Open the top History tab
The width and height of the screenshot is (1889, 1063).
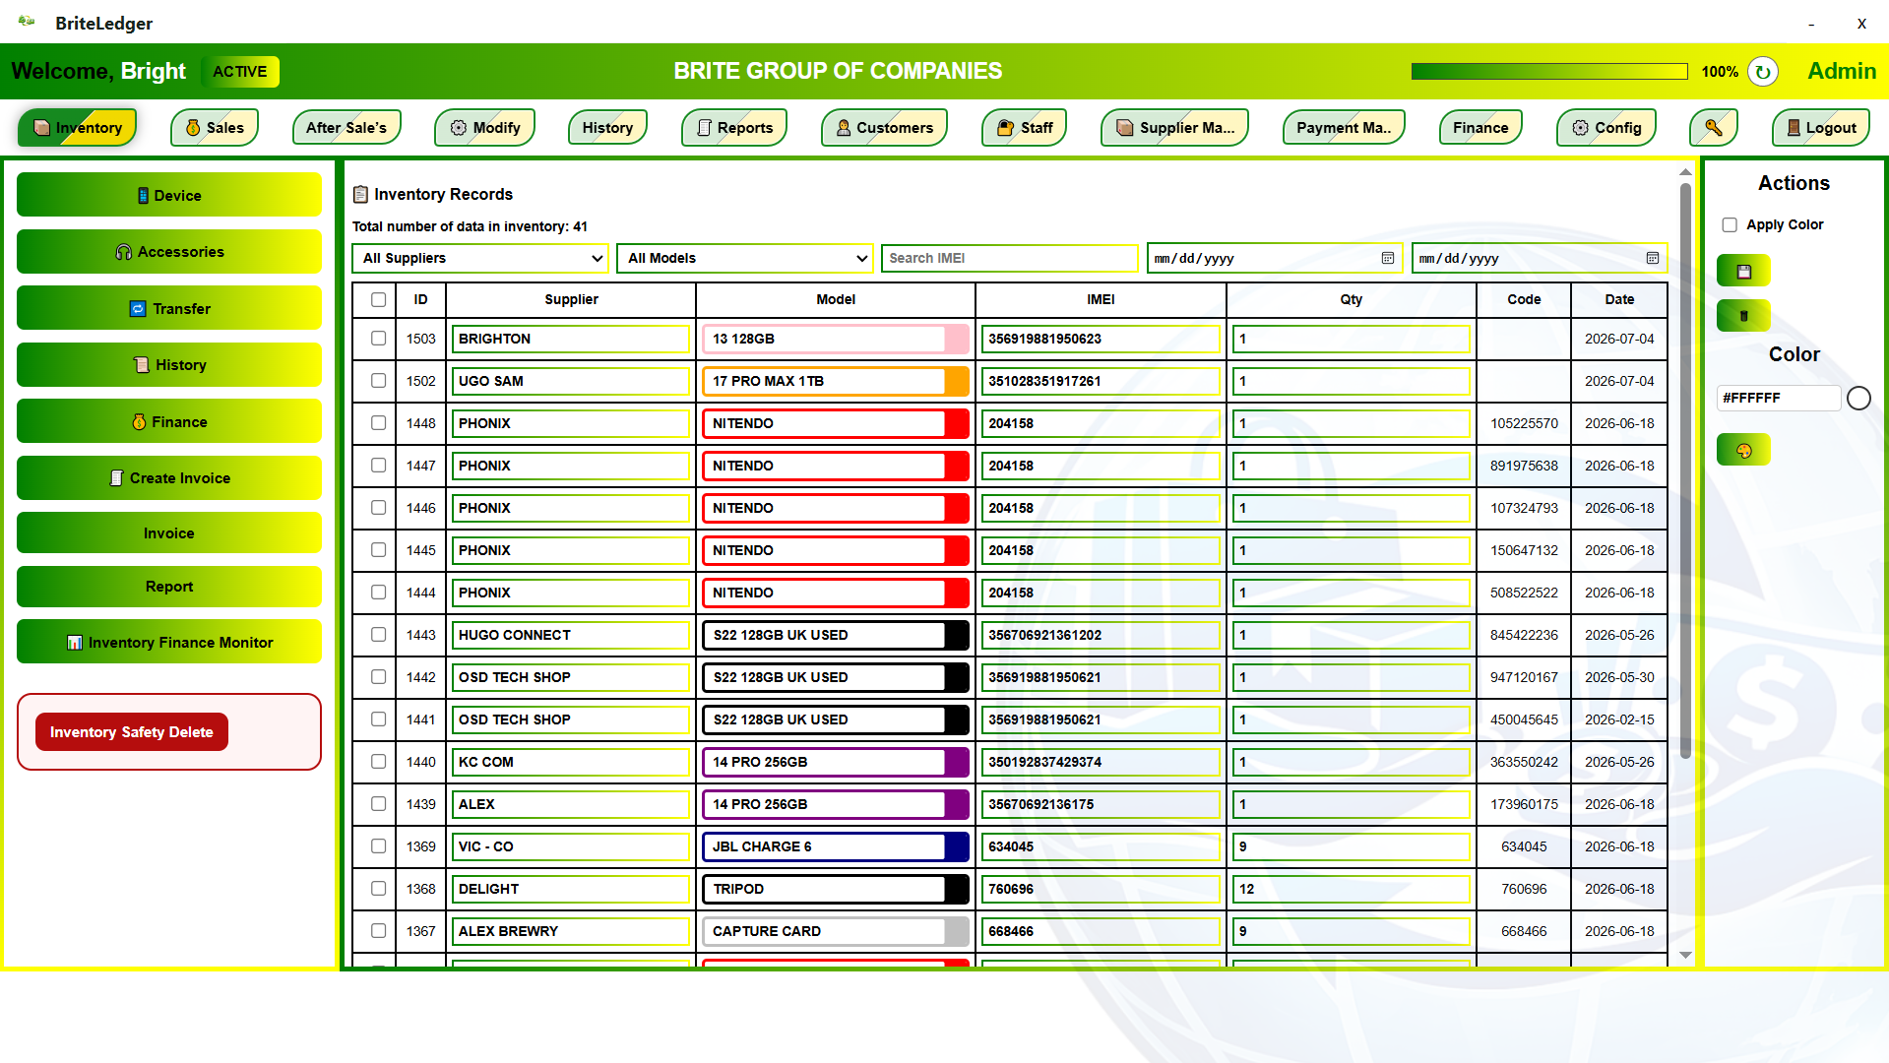607,128
